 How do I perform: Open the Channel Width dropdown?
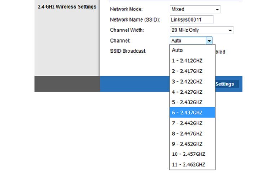201,30
